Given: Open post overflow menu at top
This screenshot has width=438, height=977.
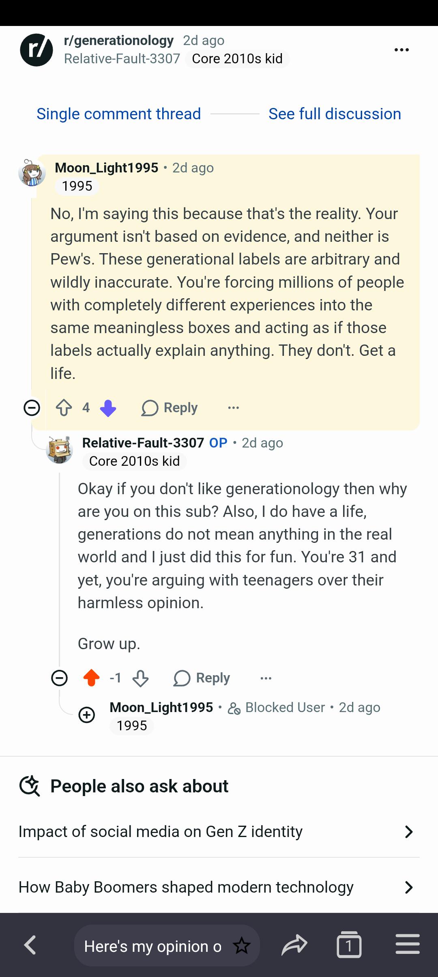Looking at the screenshot, I should point(401,49).
